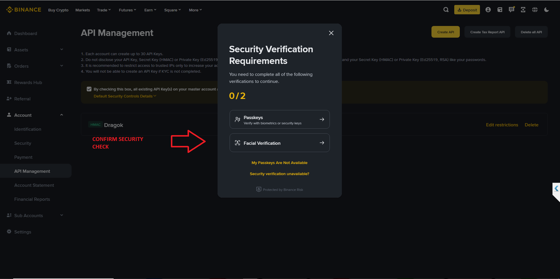The width and height of the screenshot is (560, 279).
Task: Click the Sub Accounts sidebar icon
Action: pos(9,215)
